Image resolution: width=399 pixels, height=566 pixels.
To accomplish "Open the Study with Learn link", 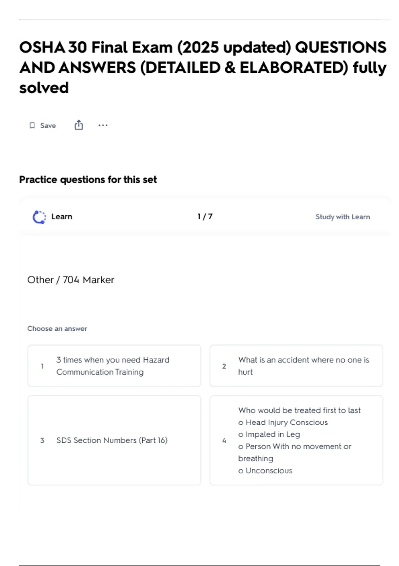I will [x=342, y=217].
